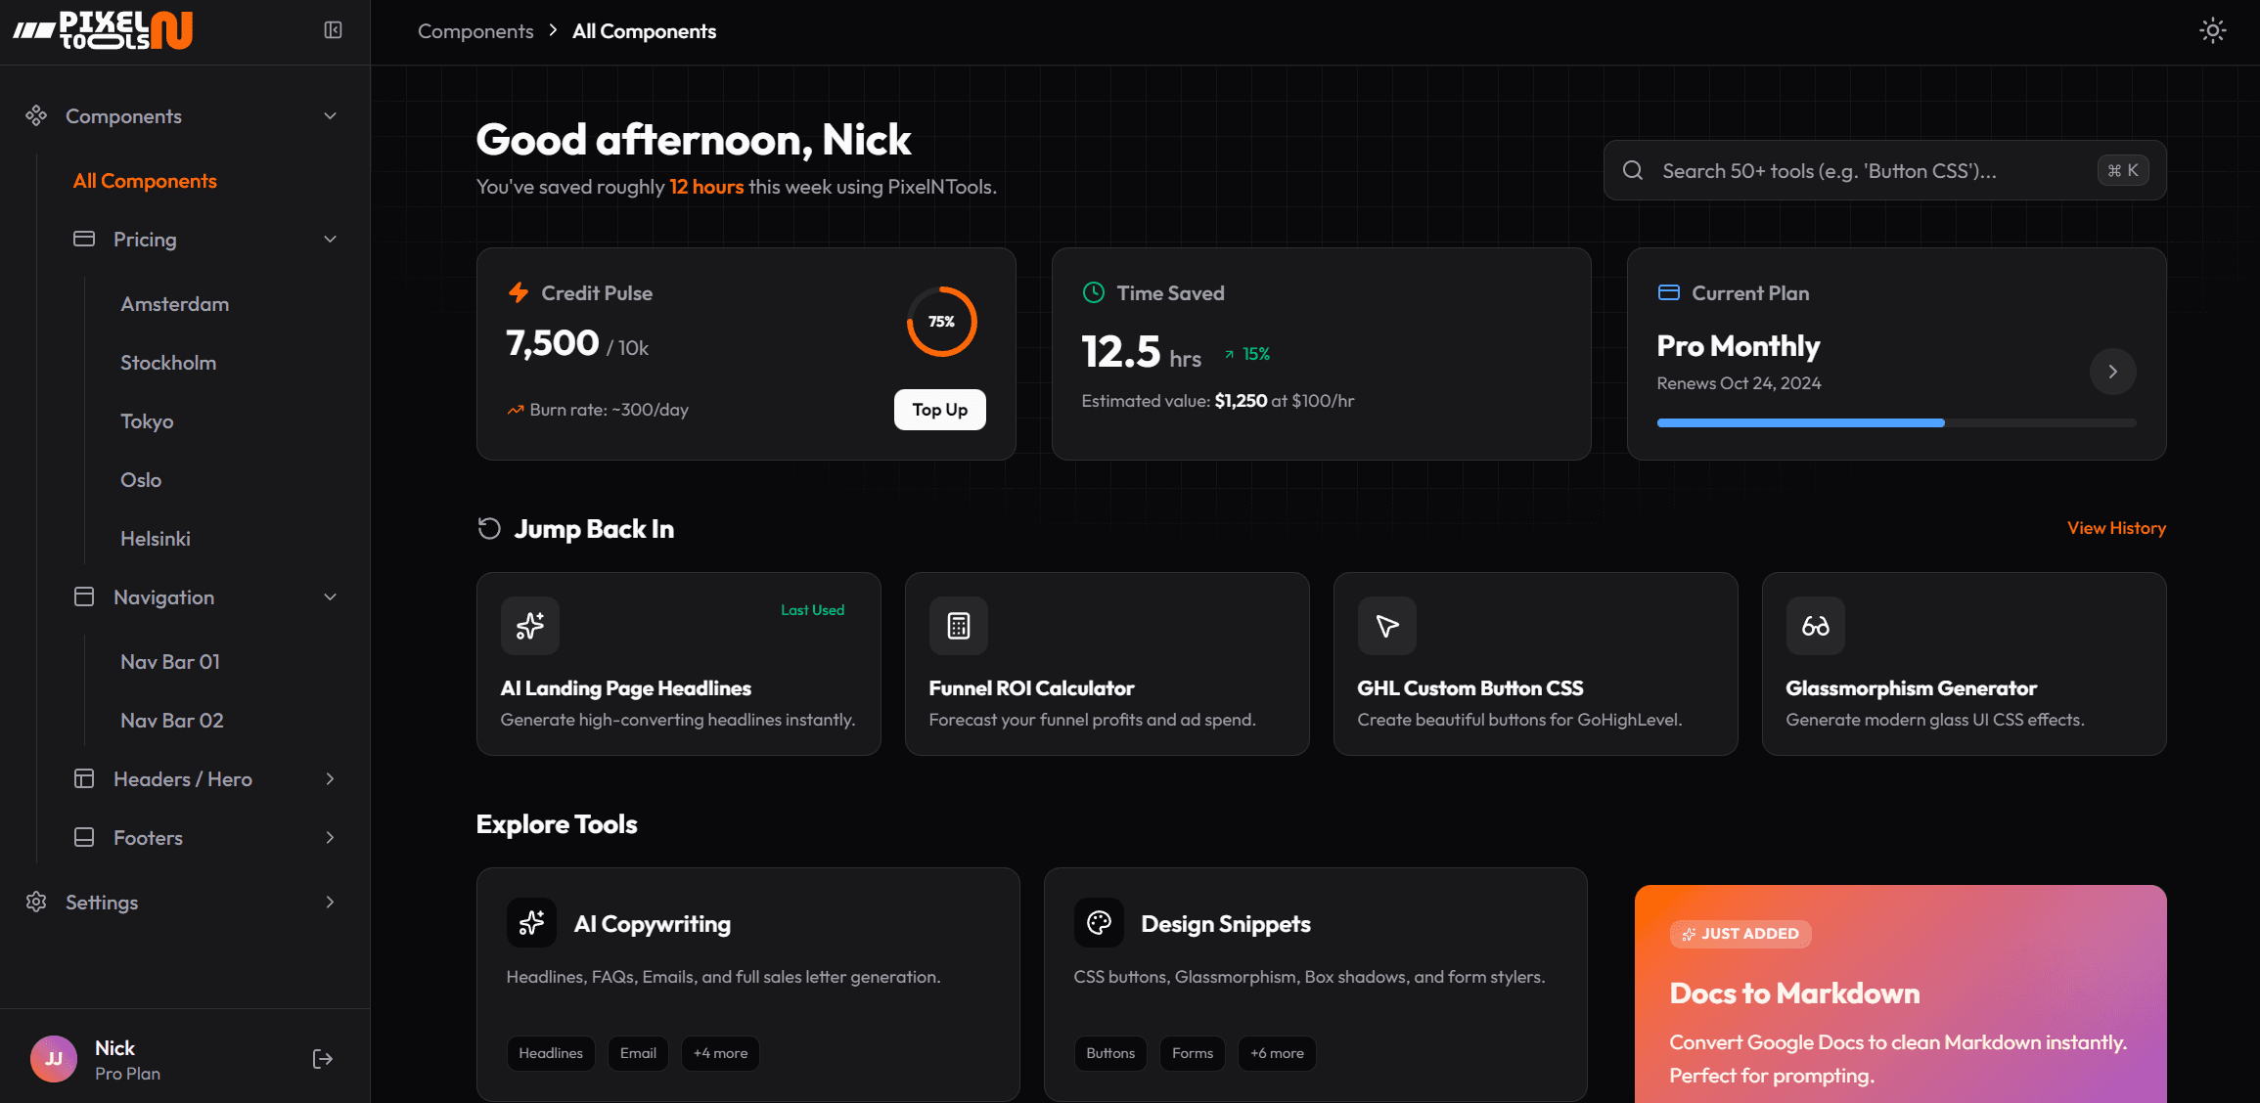This screenshot has width=2260, height=1103.
Task: Click the search tools input field
Action: coord(1859,169)
